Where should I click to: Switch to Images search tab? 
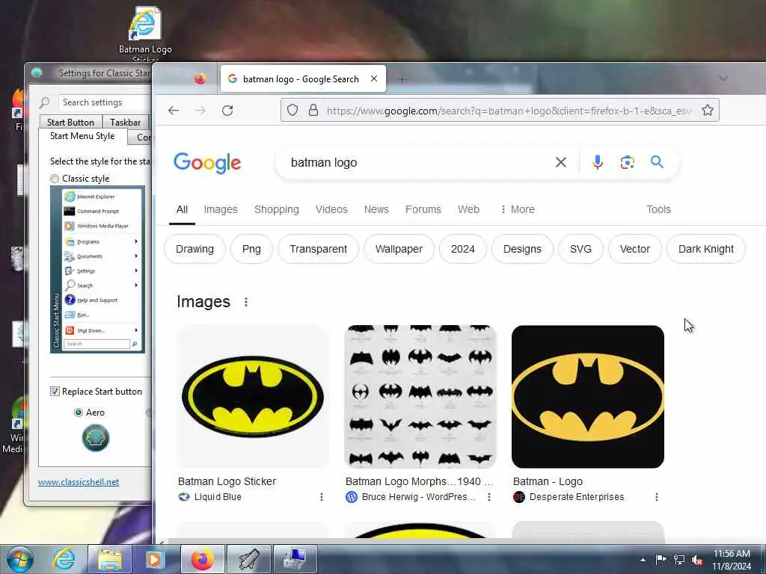click(221, 209)
